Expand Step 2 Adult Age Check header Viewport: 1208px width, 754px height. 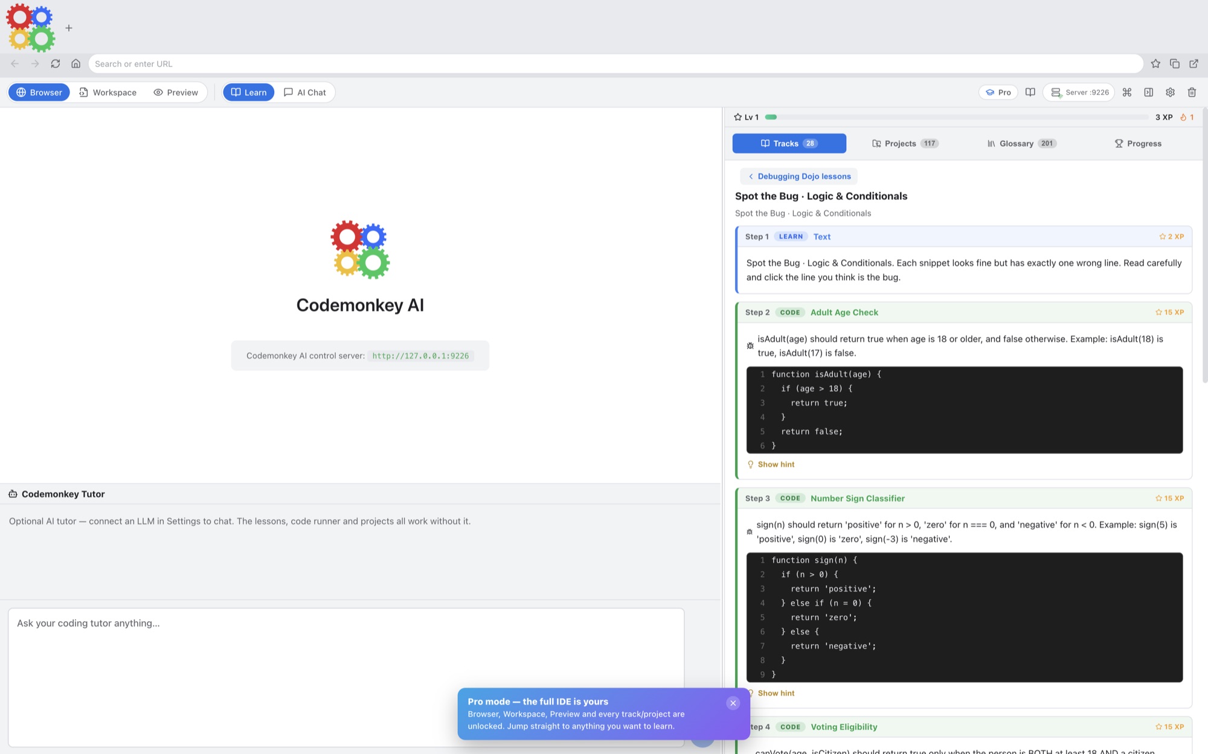(964, 312)
